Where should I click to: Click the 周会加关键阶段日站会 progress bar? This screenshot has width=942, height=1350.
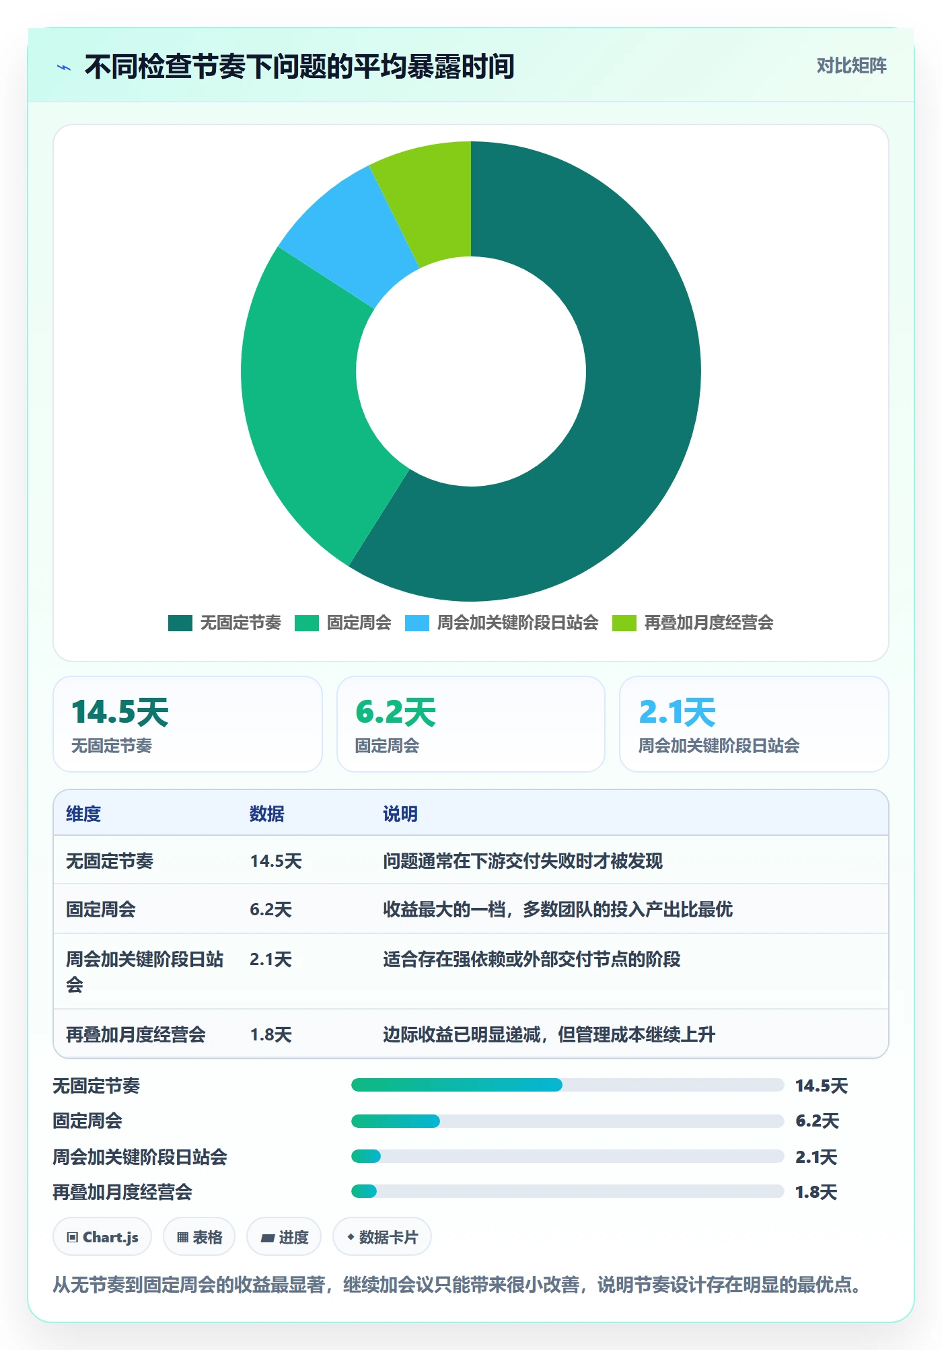[567, 1156]
